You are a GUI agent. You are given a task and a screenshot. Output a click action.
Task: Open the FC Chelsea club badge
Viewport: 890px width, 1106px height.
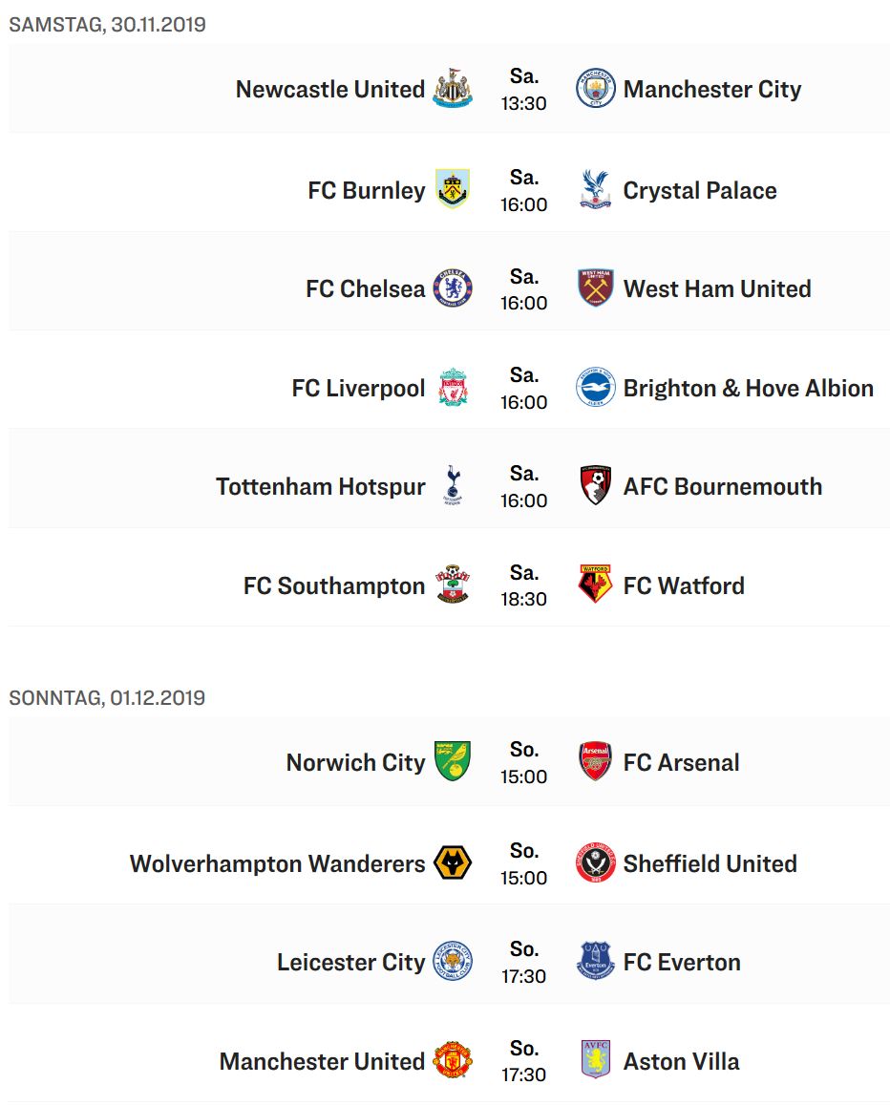point(452,287)
